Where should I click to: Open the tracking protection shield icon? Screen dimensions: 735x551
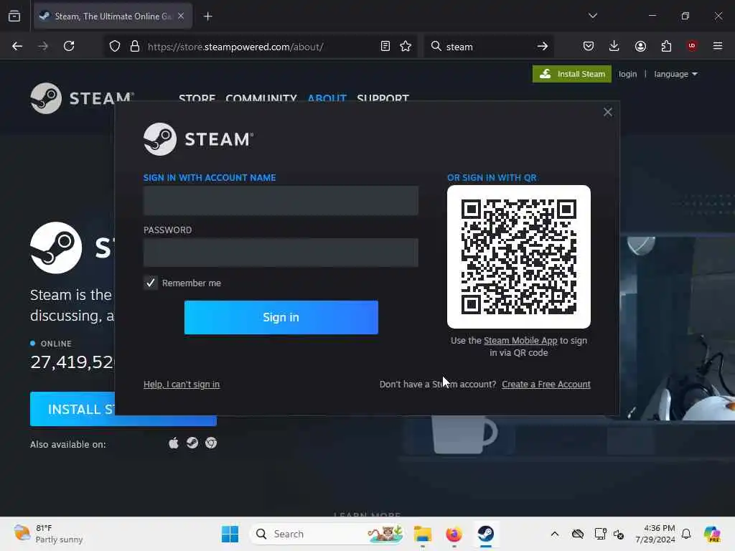(x=115, y=47)
